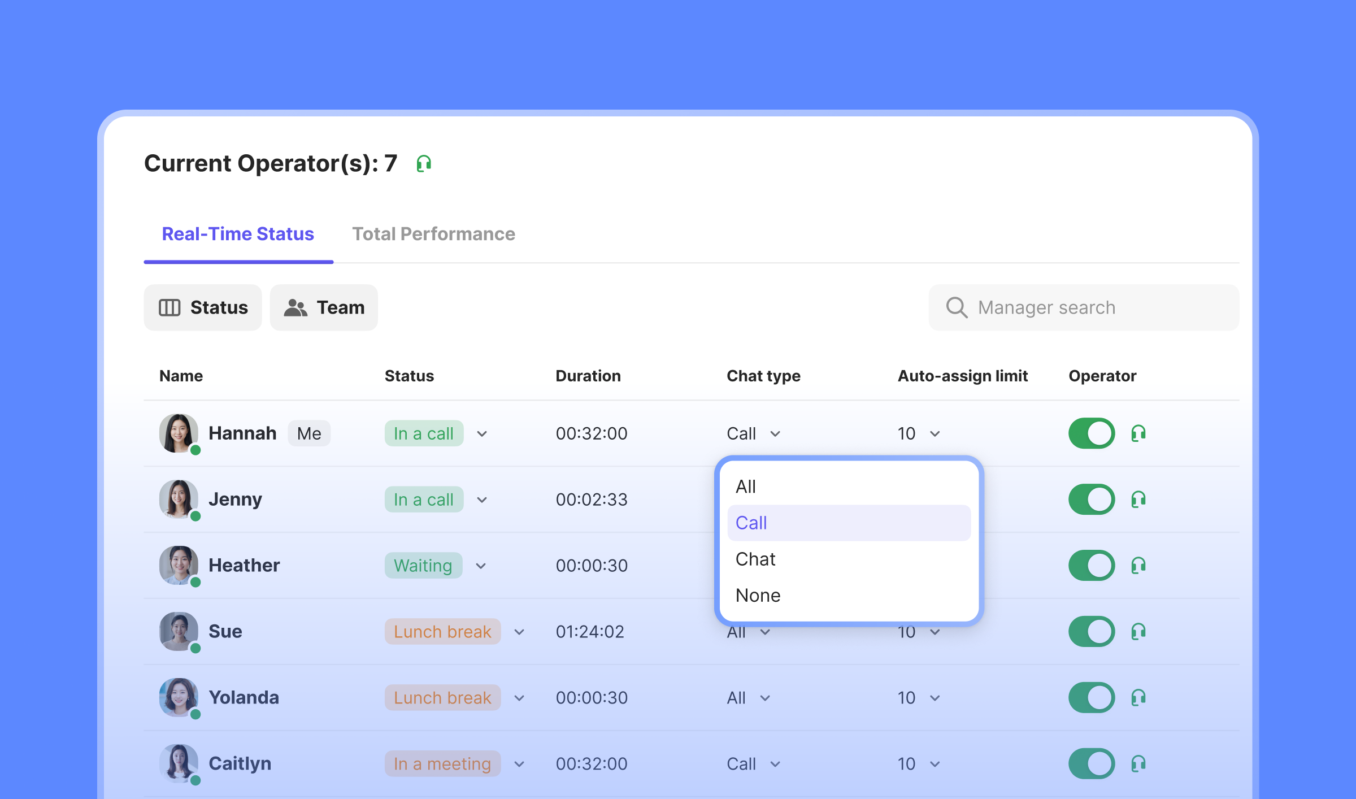Open Yolanda's auto-assign limit dropdown
This screenshot has height=799, width=1356.
pos(935,698)
